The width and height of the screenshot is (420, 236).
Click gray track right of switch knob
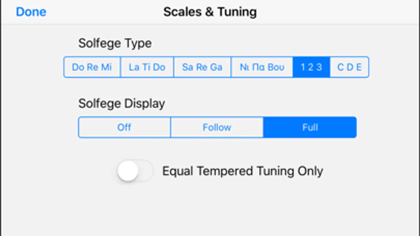coord(146,171)
